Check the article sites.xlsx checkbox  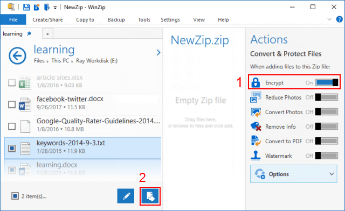click(12, 83)
